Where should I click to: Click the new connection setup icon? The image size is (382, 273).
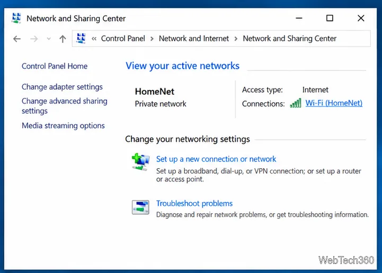click(x=140, y=162)
